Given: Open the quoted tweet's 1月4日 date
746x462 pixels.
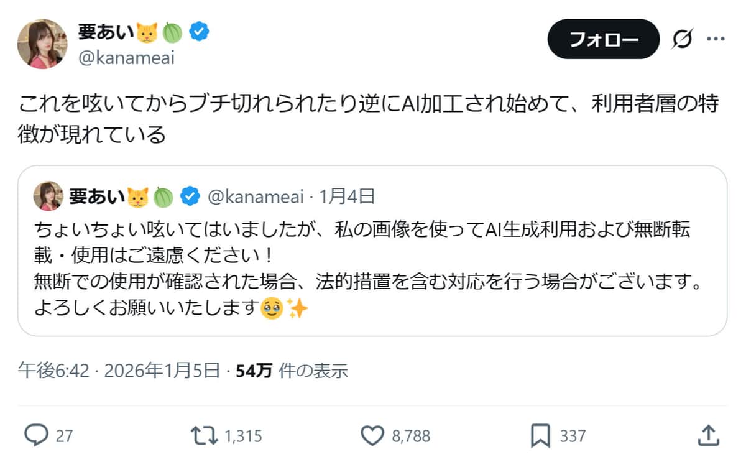Looking at the screenshot, I should [347, 197].
